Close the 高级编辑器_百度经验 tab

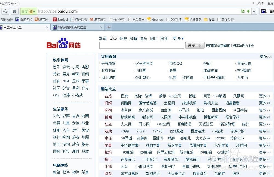click(101, 27)
